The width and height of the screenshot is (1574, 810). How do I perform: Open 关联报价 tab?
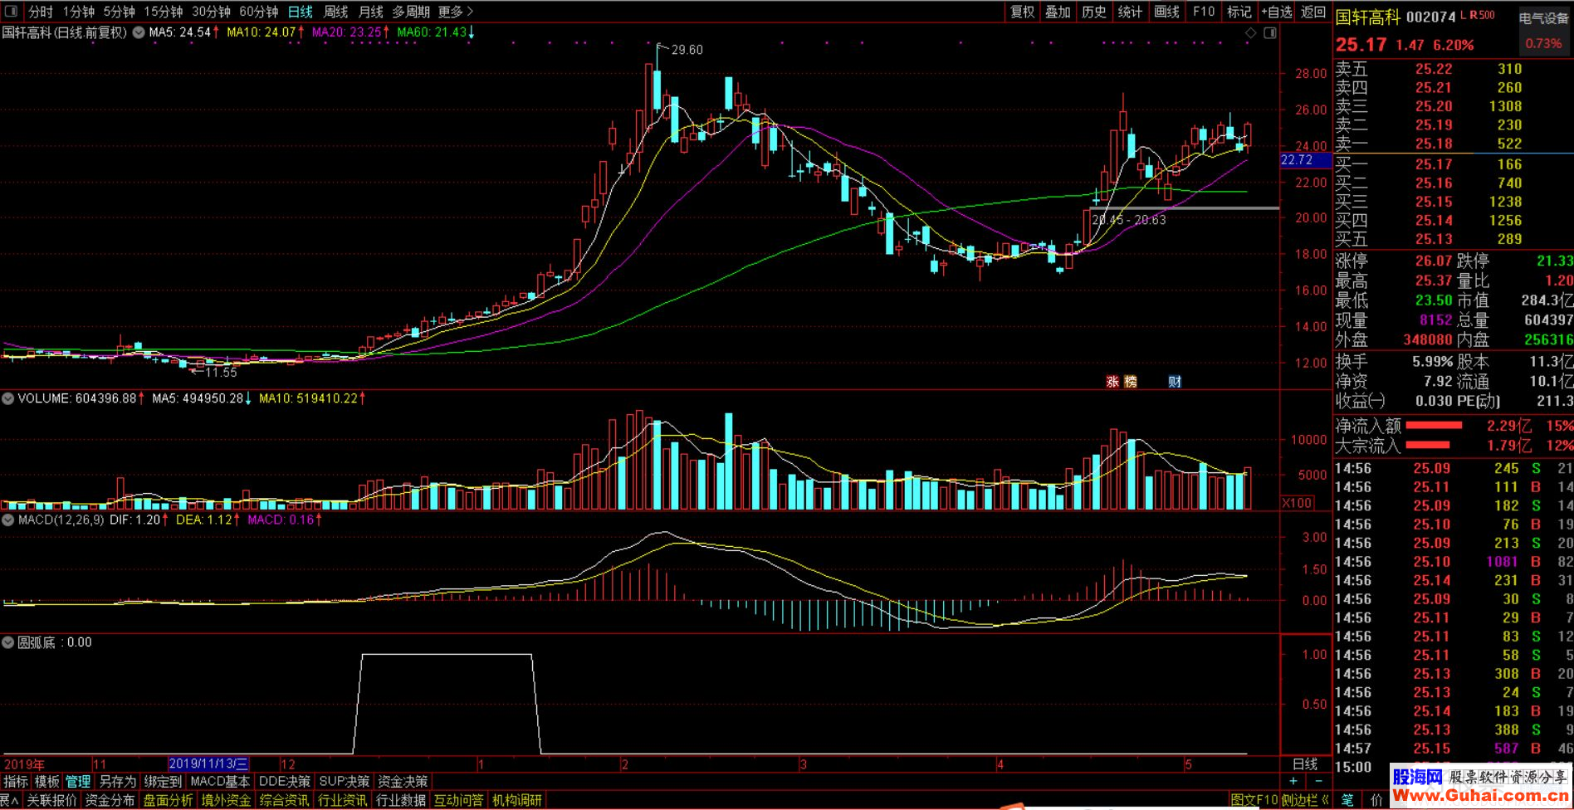[52, 800]
